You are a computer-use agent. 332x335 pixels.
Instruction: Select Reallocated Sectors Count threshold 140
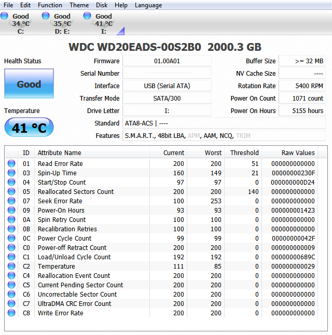[253, 192]
